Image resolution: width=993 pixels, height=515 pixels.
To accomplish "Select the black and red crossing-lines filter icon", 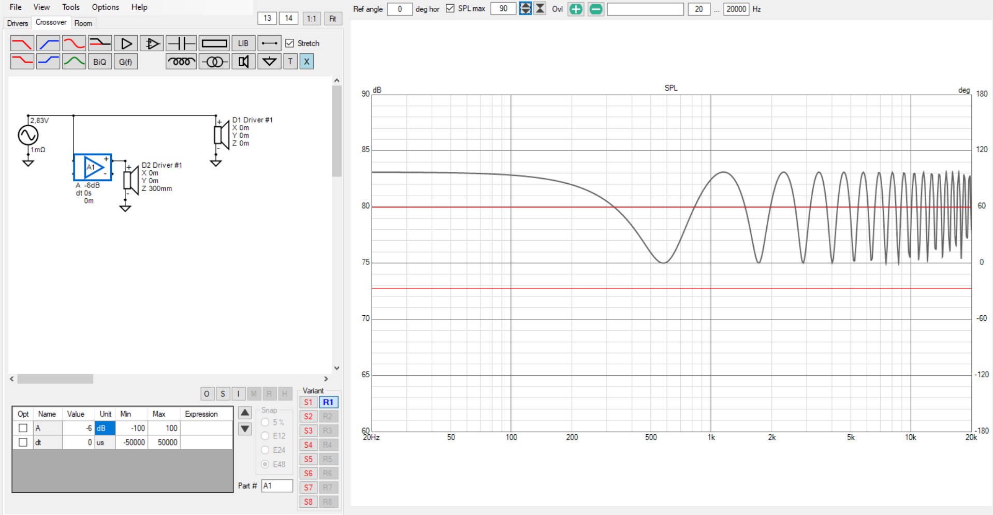I will pos(100,43).
